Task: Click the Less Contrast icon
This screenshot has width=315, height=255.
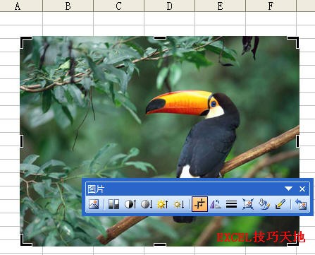Action: [x=147, y=204]
